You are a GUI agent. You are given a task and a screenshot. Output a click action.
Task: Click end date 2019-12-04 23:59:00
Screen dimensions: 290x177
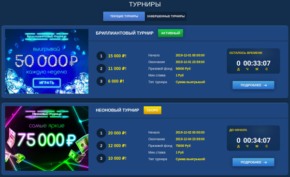click(x=190, y=139)
